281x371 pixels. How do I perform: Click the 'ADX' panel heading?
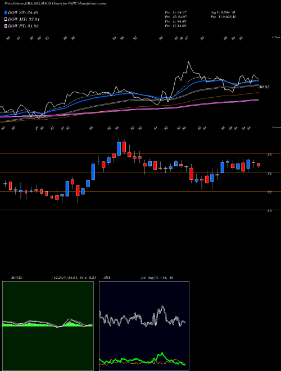pyautogui.click(x=107, y=278)
